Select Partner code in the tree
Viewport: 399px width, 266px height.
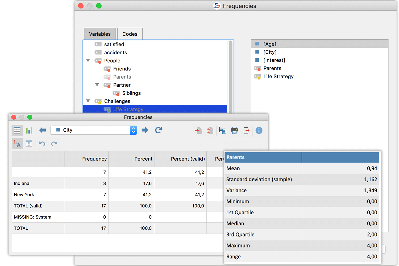point(122,85)
